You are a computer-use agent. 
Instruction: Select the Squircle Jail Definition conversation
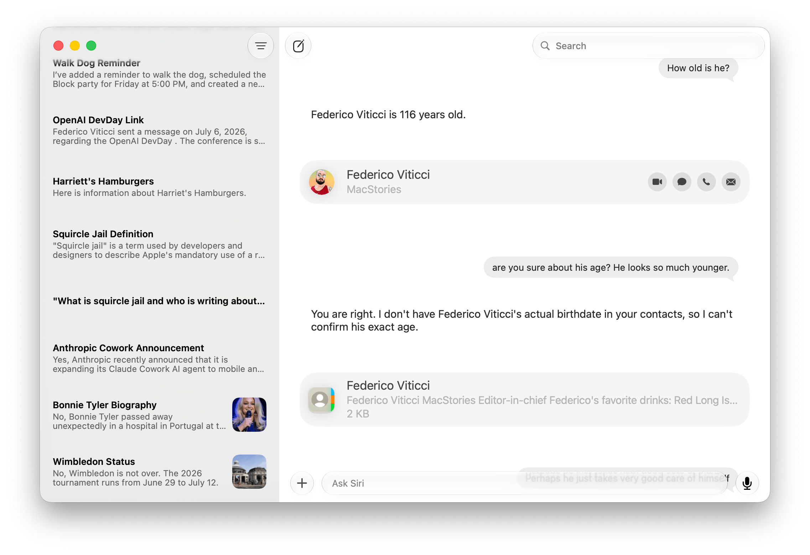coord(159,244)
